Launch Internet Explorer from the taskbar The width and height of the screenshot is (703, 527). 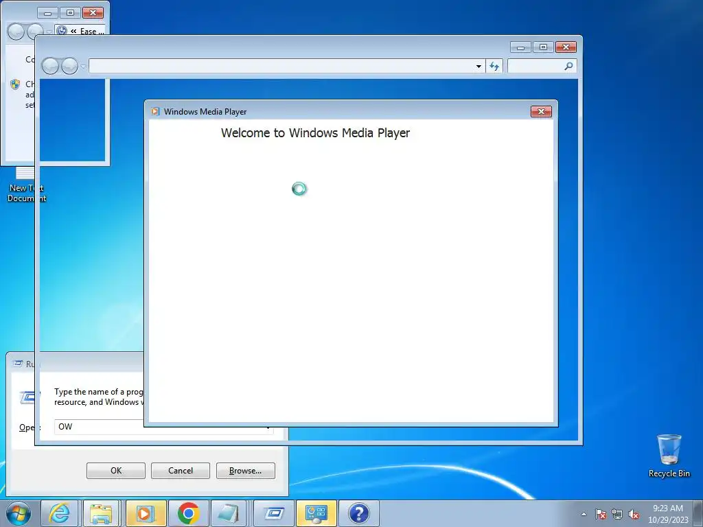pyautogui.click(x=60, y=513)
